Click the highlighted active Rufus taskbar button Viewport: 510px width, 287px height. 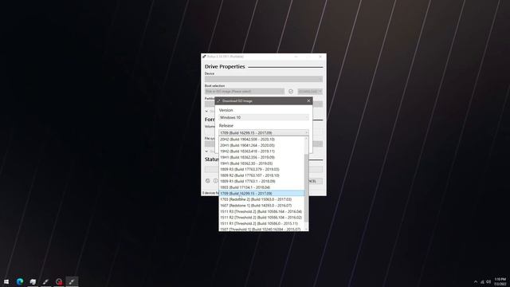pyautogui.click(x=72, y=281)
